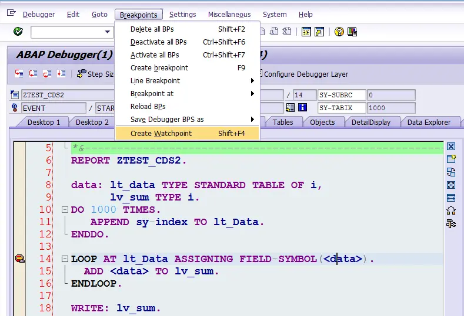Click the Maximize Horizontally double-arrow icon

point(451,198)
